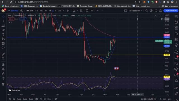Viewport: 179px width, 101px height.
Task: Open the ideas lightbulb panel
Action: point(176,45)
